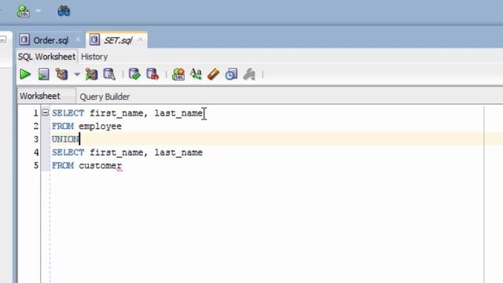
Task: Click the greyed-out tools icon in toolbar
Action: 249,75
